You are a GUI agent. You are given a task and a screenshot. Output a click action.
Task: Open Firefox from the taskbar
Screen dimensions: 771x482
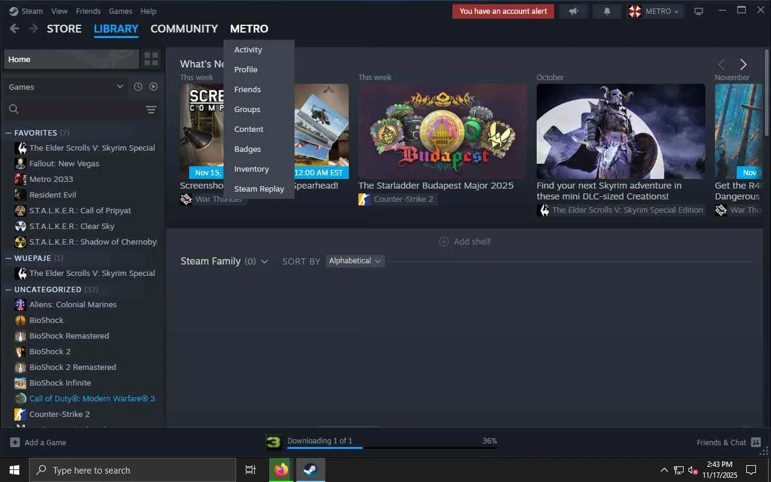point(281,470)
